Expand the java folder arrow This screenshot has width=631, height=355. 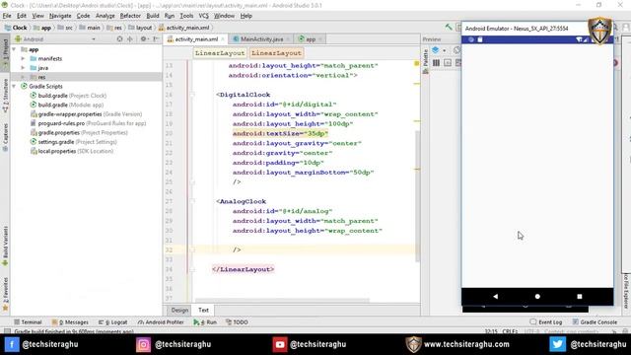[23, 68]
